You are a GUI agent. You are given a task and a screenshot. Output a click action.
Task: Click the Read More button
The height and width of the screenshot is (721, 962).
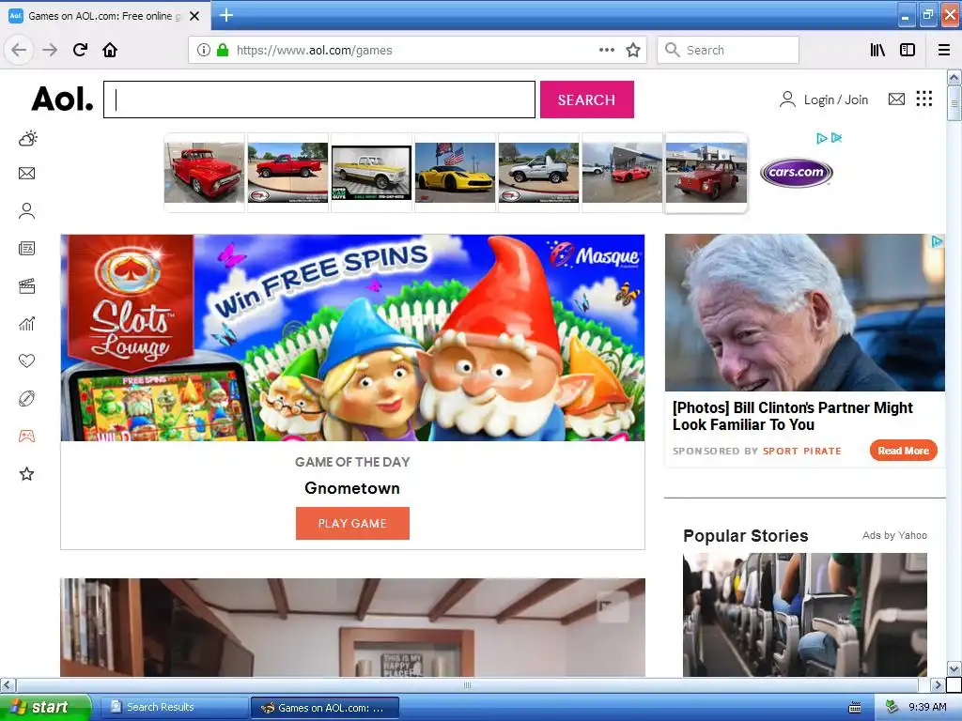click(903, 451)
